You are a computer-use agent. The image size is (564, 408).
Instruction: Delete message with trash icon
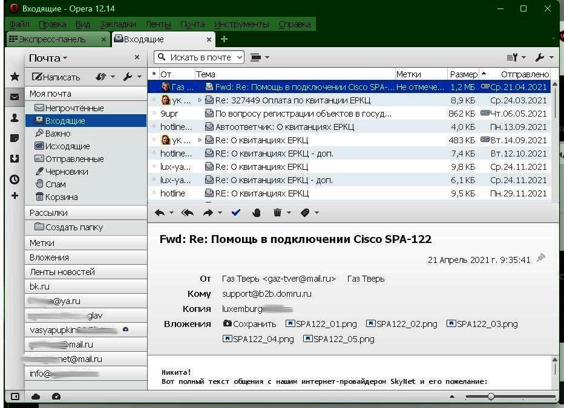click(277, 213)
